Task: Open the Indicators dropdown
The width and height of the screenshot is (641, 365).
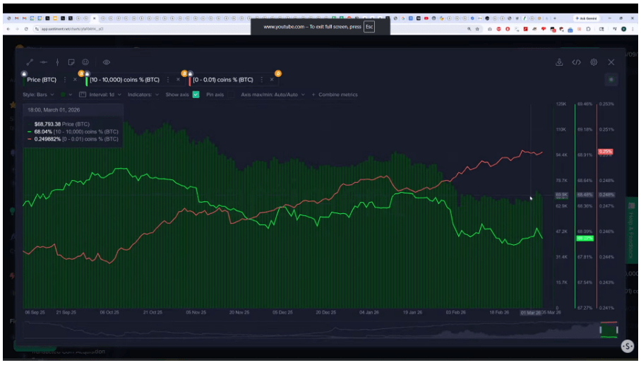Action: (x=143, y=95)
